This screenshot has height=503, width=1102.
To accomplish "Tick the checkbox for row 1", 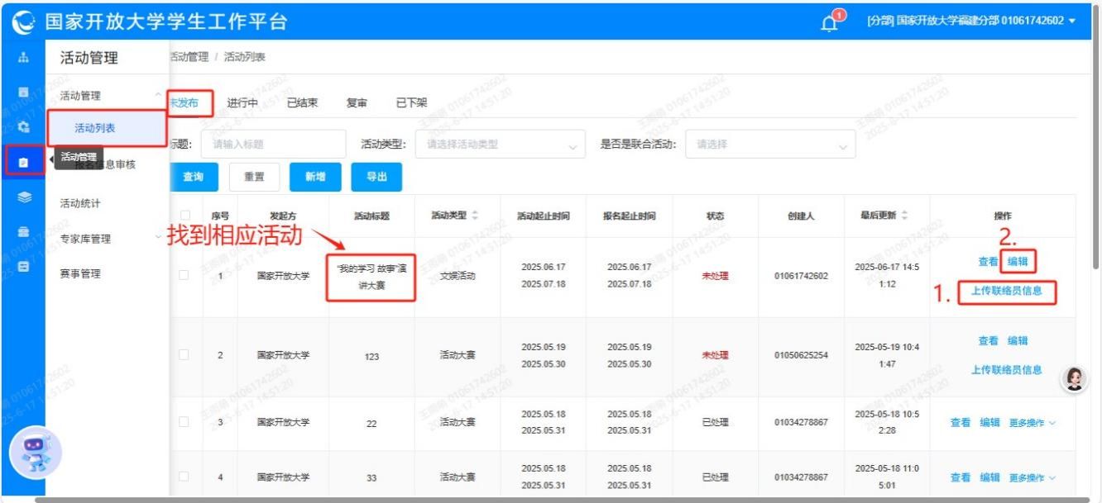I will [184, 275].
